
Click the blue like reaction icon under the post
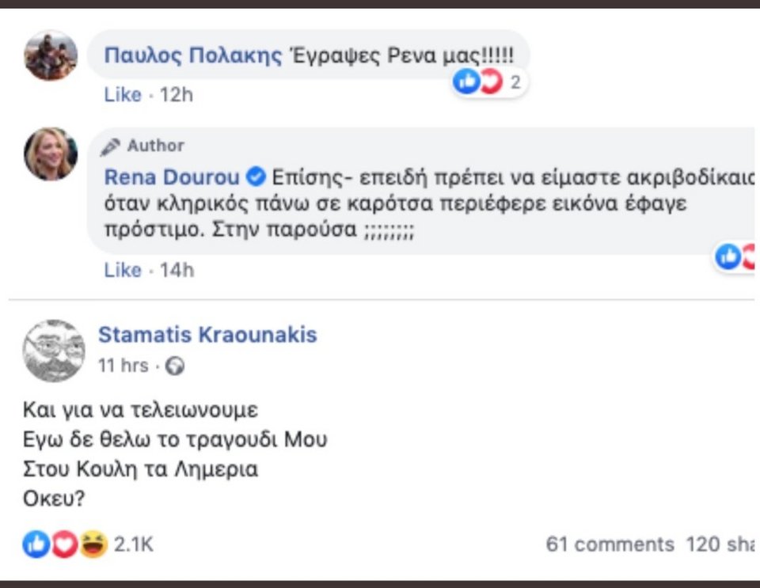[36, 544]
